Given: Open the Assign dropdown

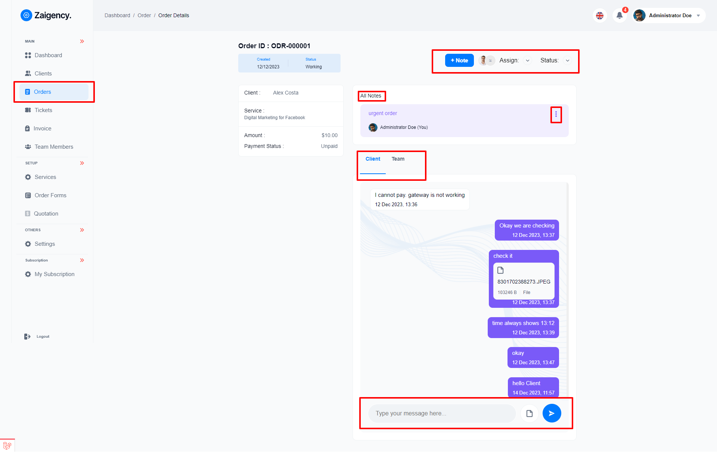Looking at the screenshot, I should click(x=528, y=60).
